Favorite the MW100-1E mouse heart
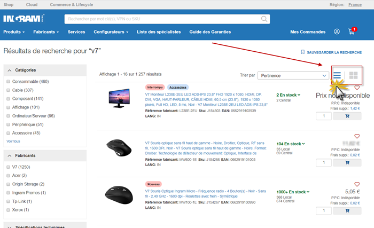Viewport: 374px width, 228px height. pyautogui.click(x=357, y=184)
